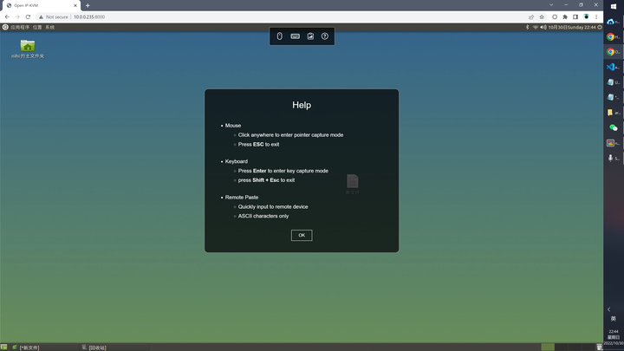Image resolution: width=624 pixels, height=351 pixels.
Task: Open the 系统 menu on remote panel
Action: coord(49,28)
